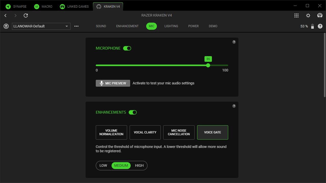Select Mic Noise Cancellation enhancement
This screenshot has height=183, width=326.
click(x=179, y=132)
